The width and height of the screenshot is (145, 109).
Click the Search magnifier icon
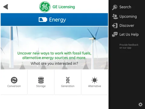[115, 7]
